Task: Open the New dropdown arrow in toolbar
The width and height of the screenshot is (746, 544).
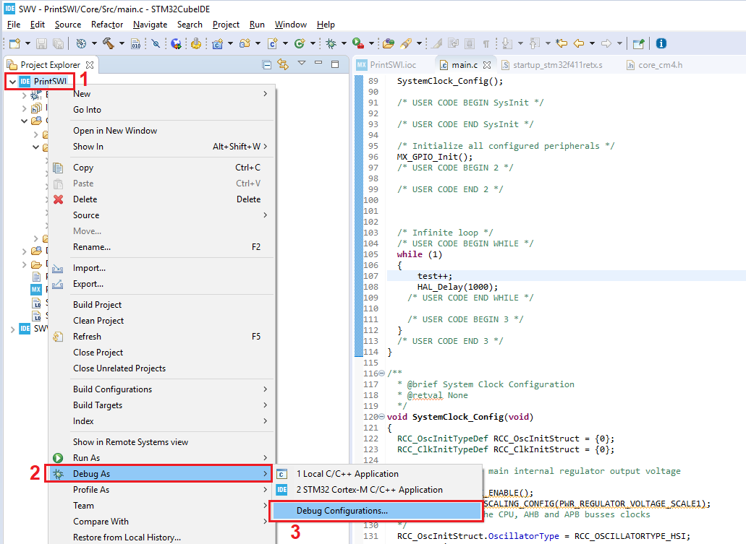Action: [26, 43]
